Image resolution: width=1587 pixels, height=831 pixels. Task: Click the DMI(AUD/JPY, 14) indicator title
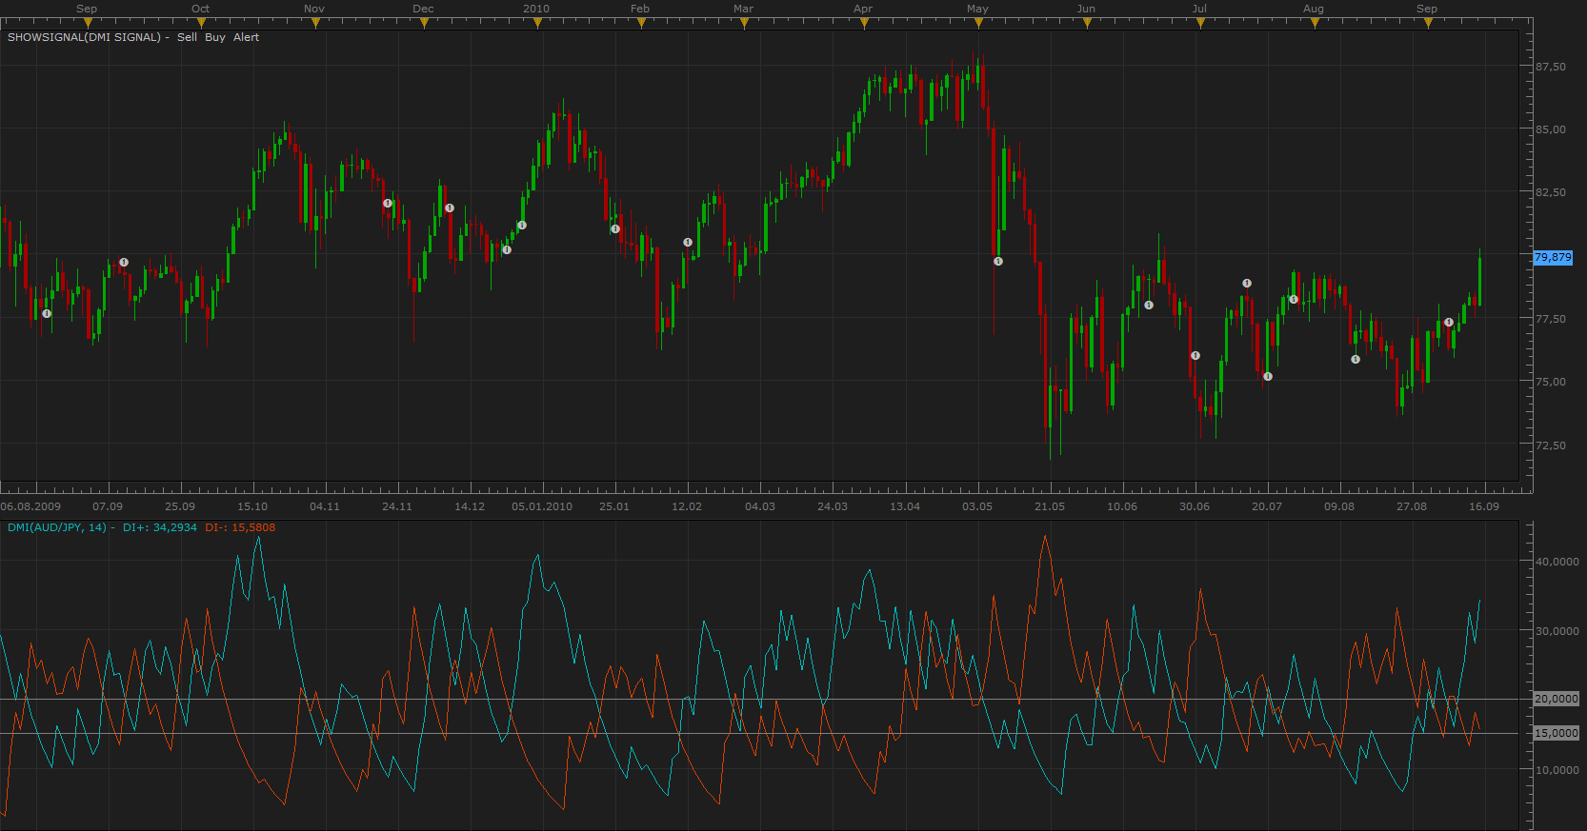(x=56, y=527)
